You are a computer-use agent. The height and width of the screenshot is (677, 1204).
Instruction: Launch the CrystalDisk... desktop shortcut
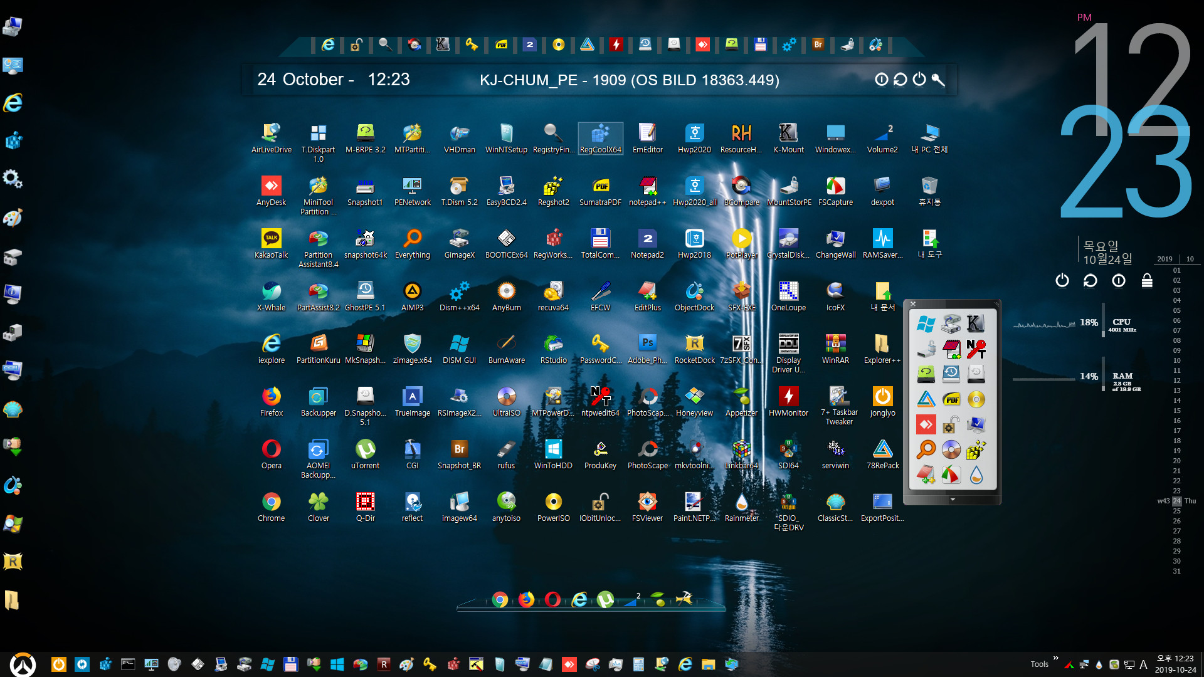coord(788,243)
